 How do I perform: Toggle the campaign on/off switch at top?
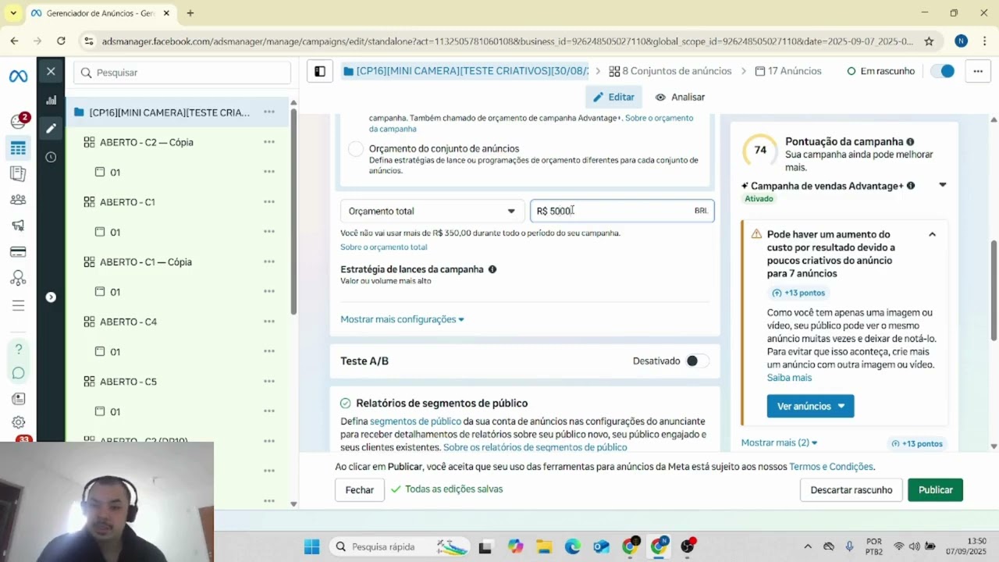[944, 71]
